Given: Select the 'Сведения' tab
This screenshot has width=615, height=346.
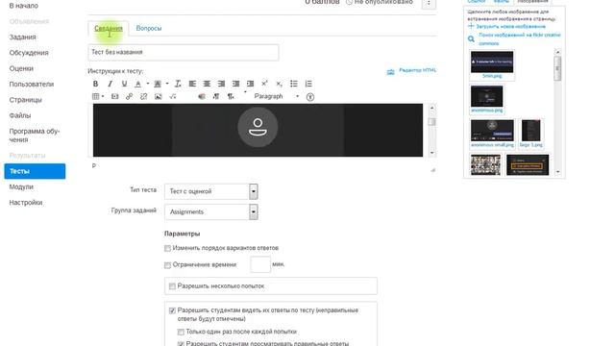Looking at the screenshot, I should point(109,28).
